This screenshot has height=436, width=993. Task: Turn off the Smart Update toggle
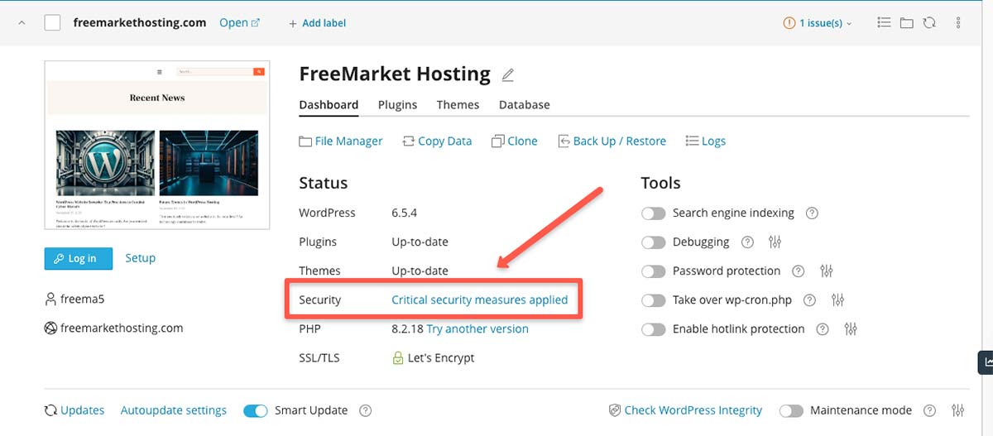[x=256, y=410]
